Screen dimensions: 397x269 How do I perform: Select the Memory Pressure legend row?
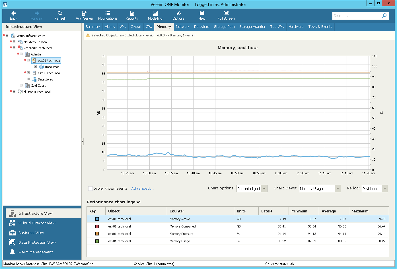click(238, 234)
